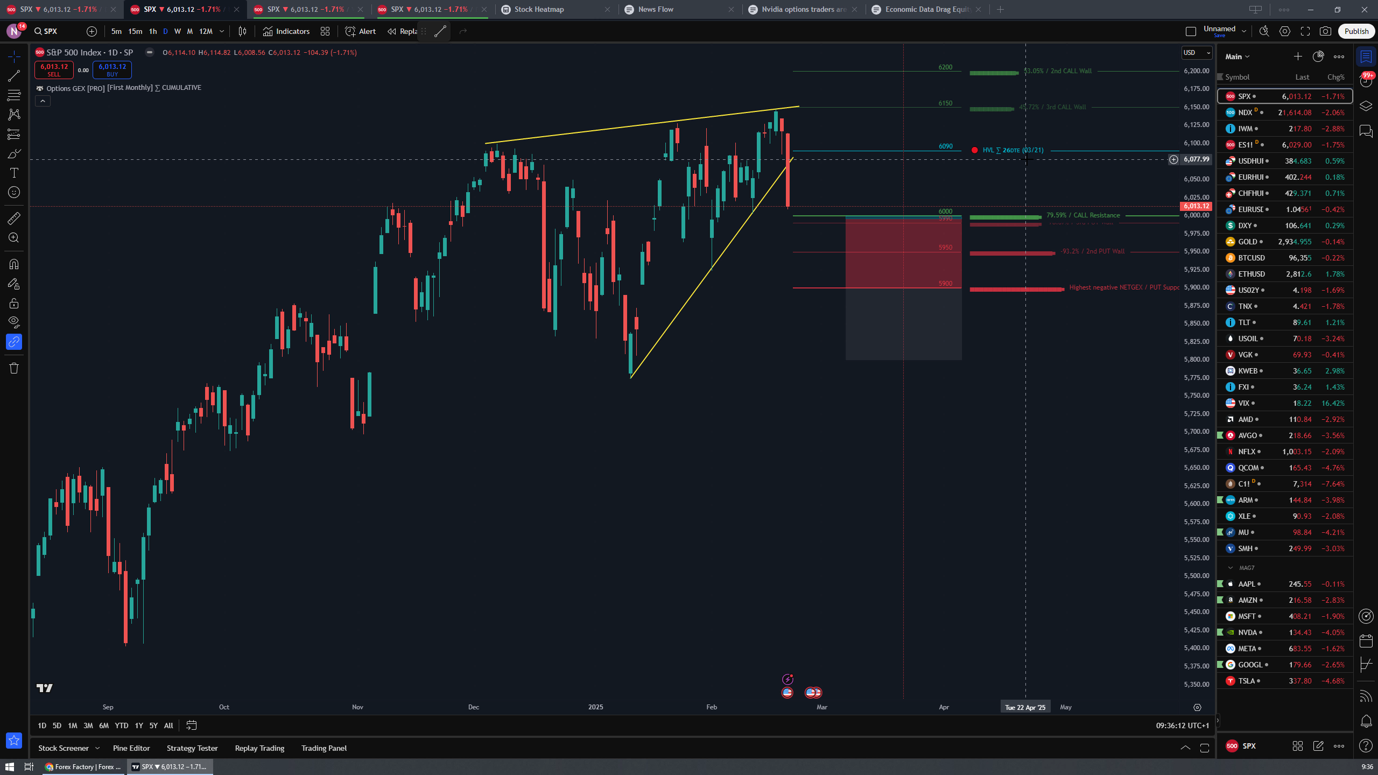
Task: Open the Pine Editor tab
Action: click(x=131, y=748)
